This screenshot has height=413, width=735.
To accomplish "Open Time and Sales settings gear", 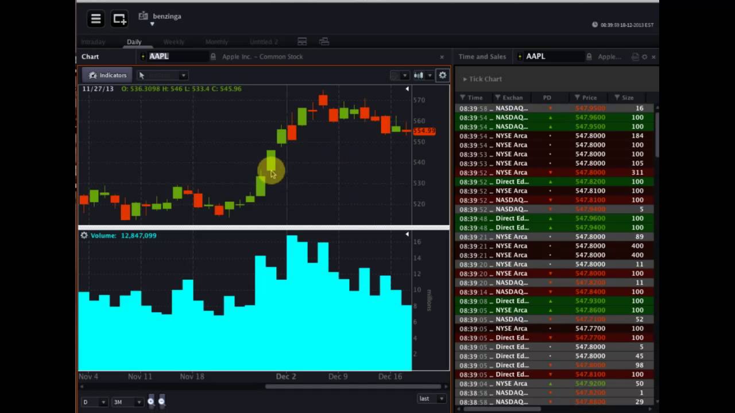I will [644, 57].
